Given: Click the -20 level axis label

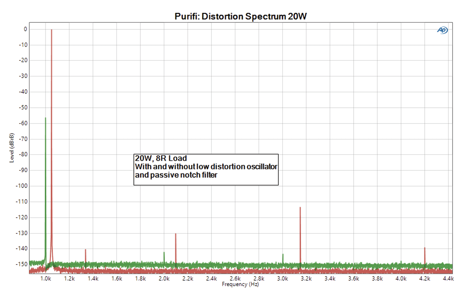Looking at the screenshot, I should tap(22, 60).
